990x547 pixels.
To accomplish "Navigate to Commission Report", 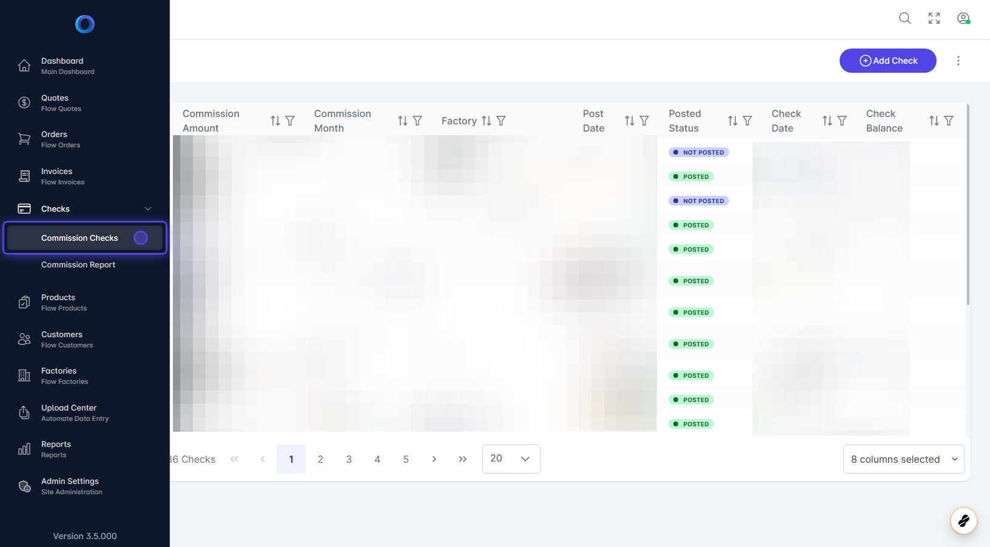I will coord(78,264).
